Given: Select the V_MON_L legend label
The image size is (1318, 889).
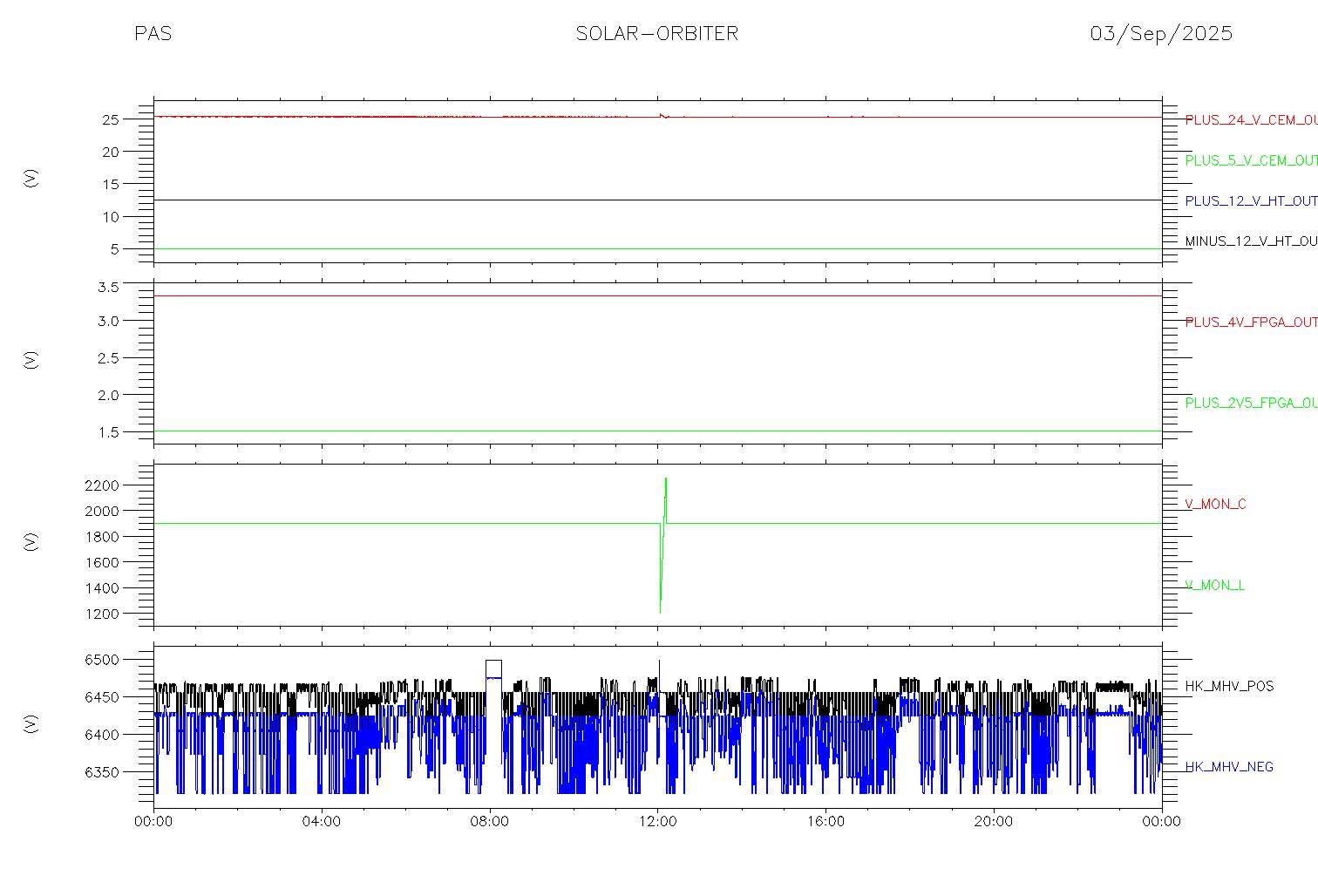Looking at the screenshot, I should click(1214, 586).
